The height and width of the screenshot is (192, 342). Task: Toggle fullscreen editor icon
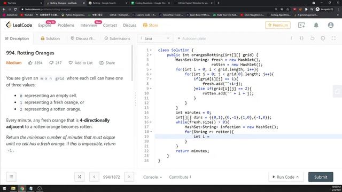click(x=333, y=38)
